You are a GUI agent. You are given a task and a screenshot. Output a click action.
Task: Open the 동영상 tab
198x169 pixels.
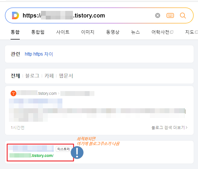[113, 32]
